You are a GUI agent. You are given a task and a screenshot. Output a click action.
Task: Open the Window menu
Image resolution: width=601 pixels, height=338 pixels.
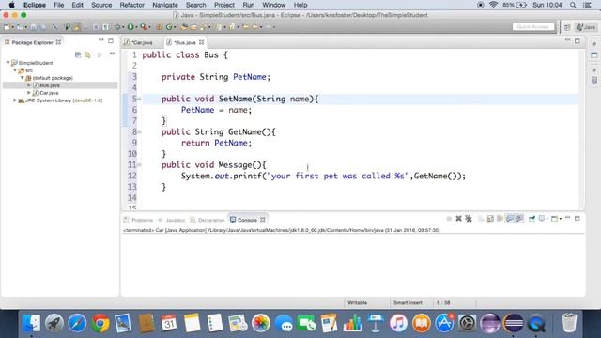[273, 5]
